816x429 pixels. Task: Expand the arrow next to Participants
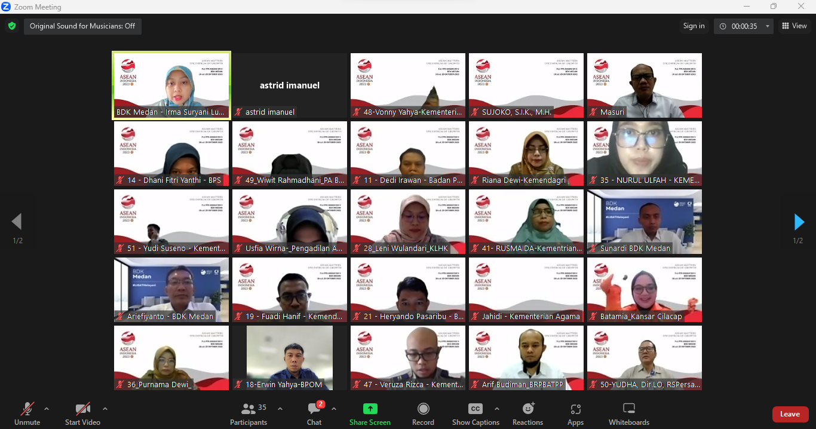tap(280, 409)
